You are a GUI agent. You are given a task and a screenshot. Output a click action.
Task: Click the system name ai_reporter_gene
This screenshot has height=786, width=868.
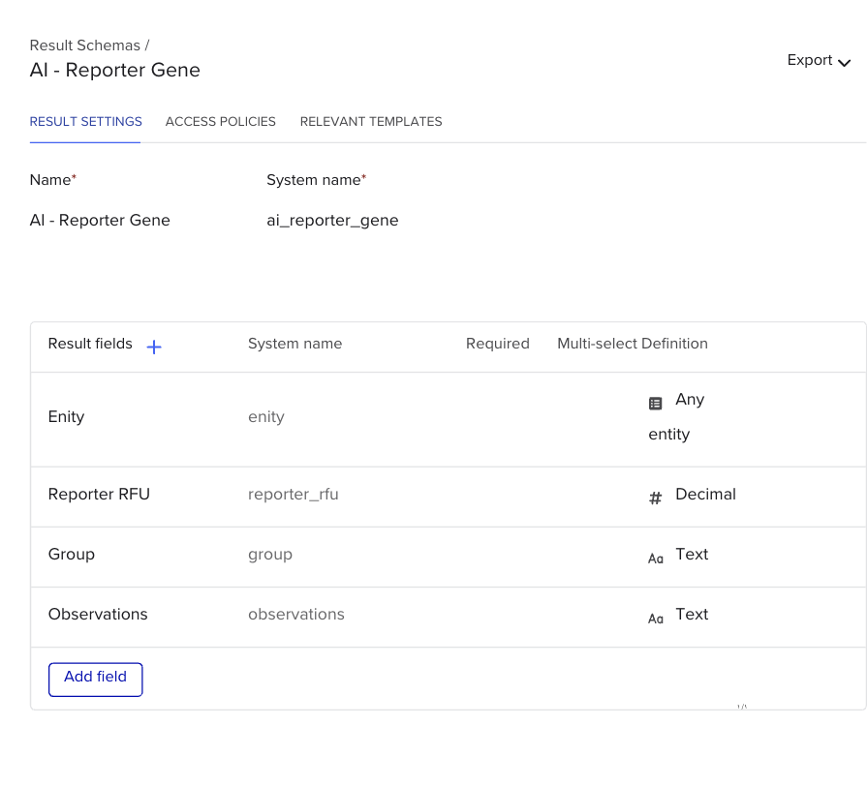pos(332,220)
